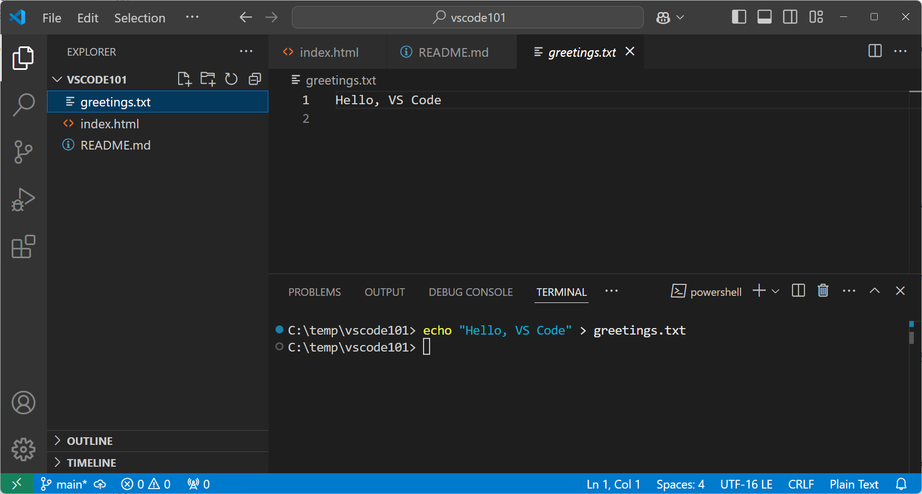Open the terminal launch profile dropdown

pyautogui.click(x=775, y=290)
